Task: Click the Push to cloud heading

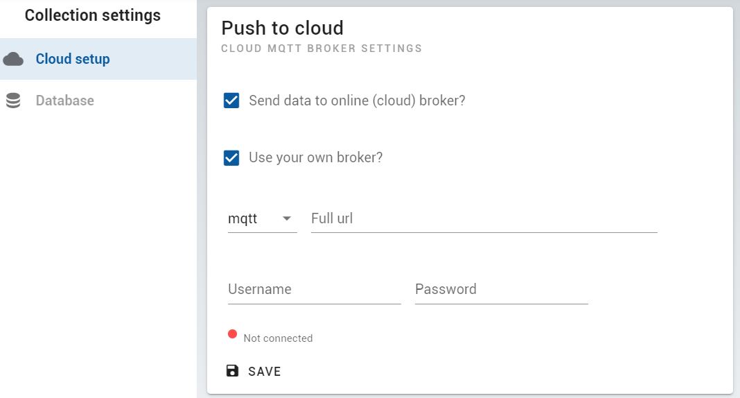Action: point(282,28)
